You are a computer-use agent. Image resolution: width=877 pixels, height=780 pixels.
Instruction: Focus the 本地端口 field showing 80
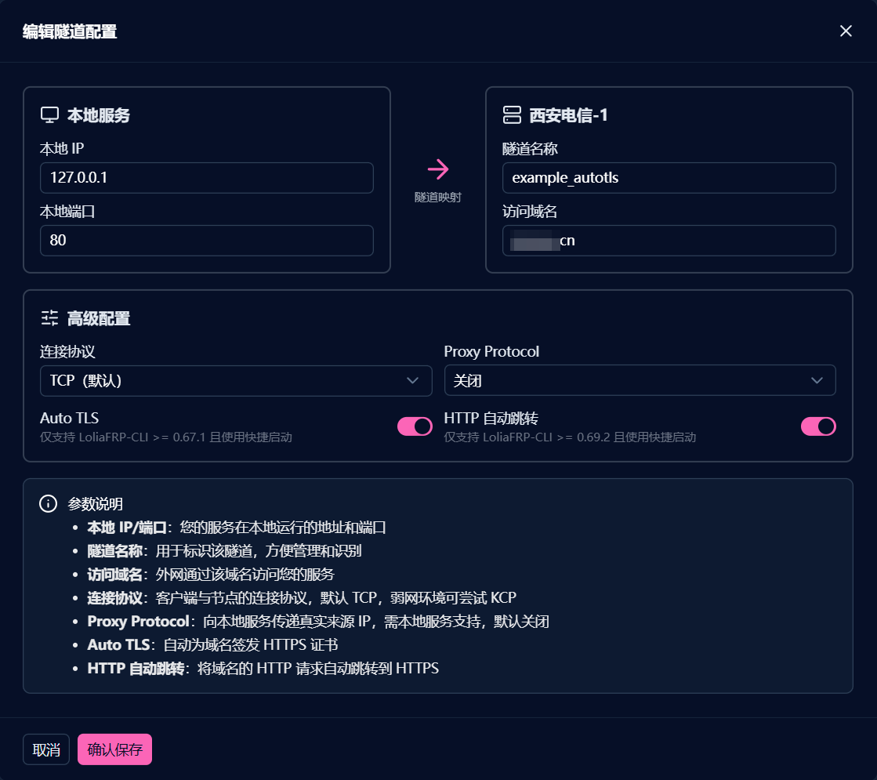point(206,241)
